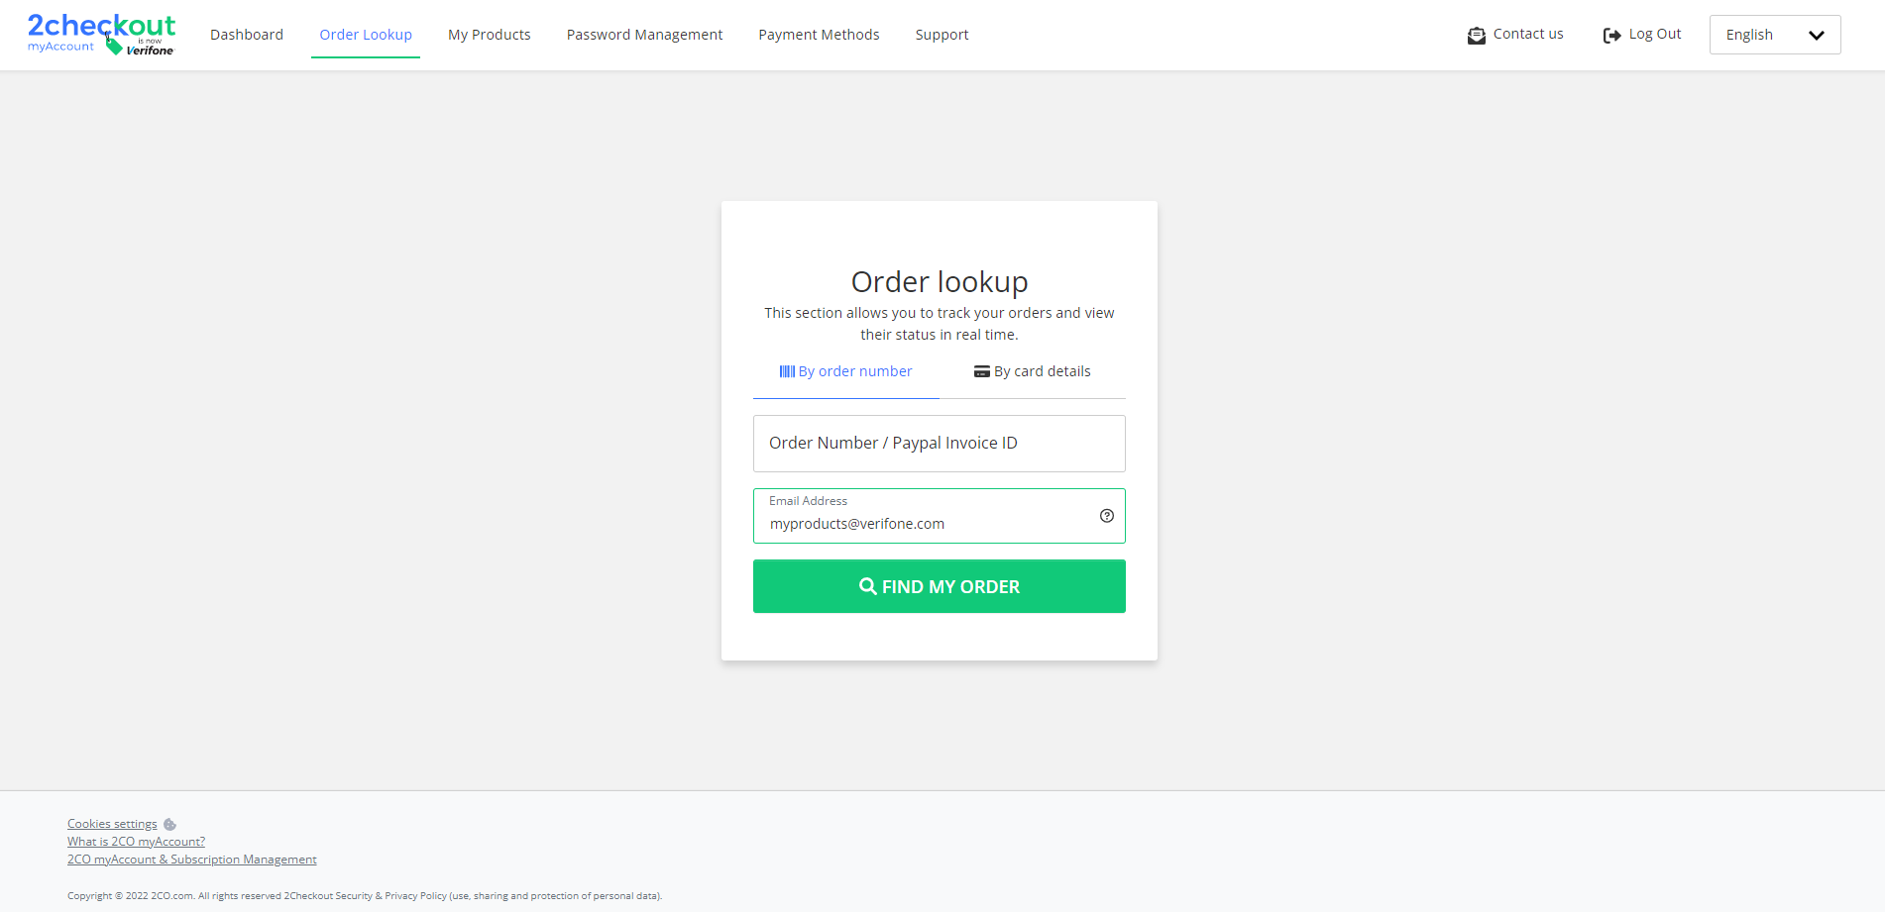1885x912 pixels.
Task: Click the cookie icon next to Cookies settings
Action: (x=168, y=824)
